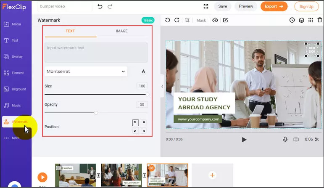Viewport: 324px width, 188px height.
Task: Open the Music panel
Action: point(12,106)
